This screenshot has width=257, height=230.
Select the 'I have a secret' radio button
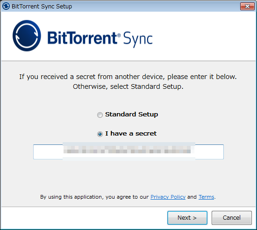100,134
